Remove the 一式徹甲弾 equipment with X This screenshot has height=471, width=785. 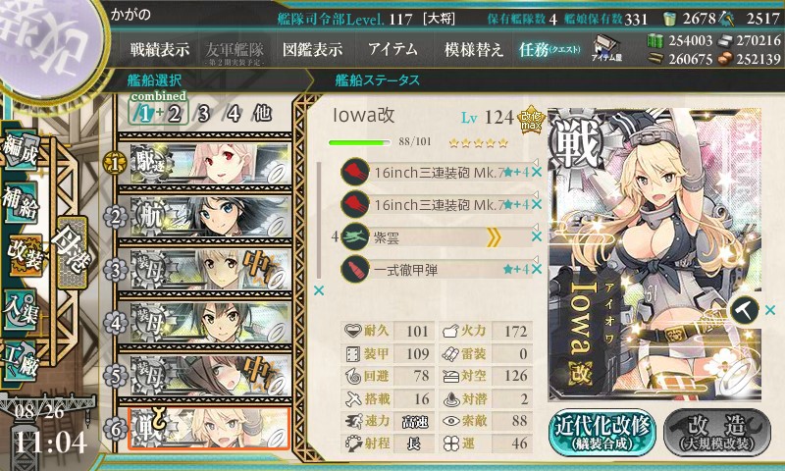(537, 269)
